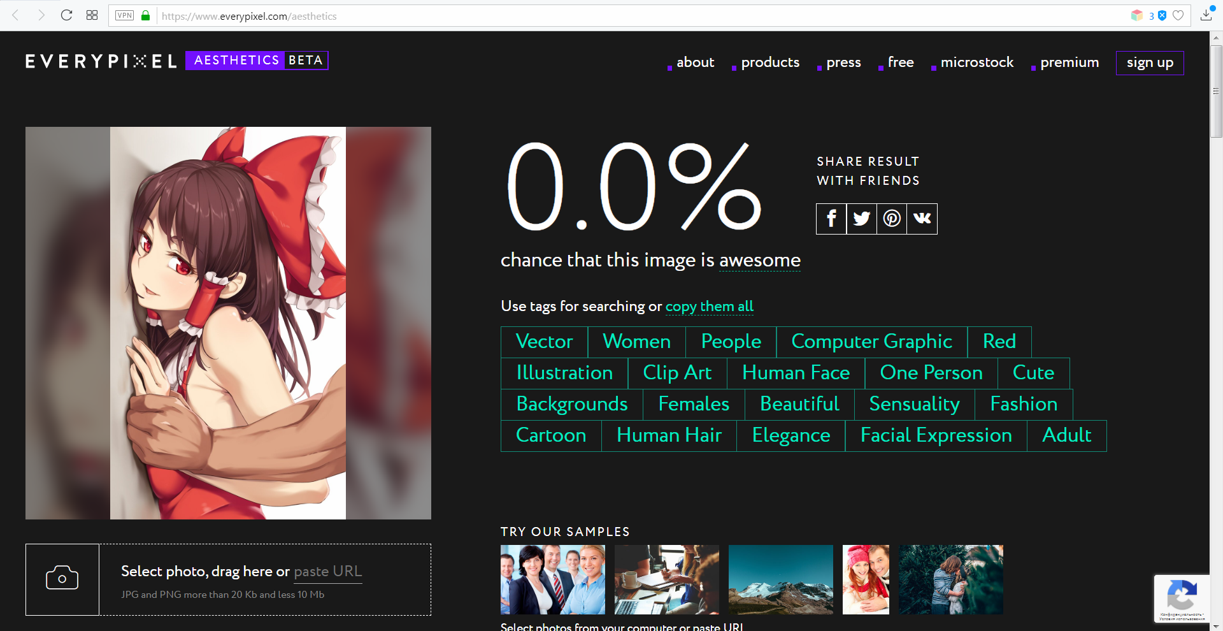The height and width of the screenshot is (631, 1223).
Task: Share result on Facebook
Action: tap(831, 219)
